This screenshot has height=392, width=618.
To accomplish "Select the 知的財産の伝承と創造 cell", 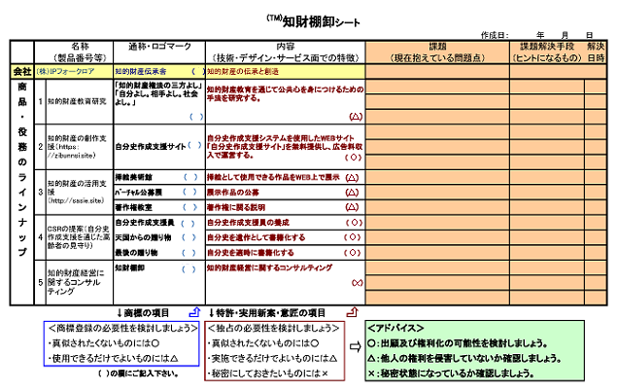I will click(286, 71).
